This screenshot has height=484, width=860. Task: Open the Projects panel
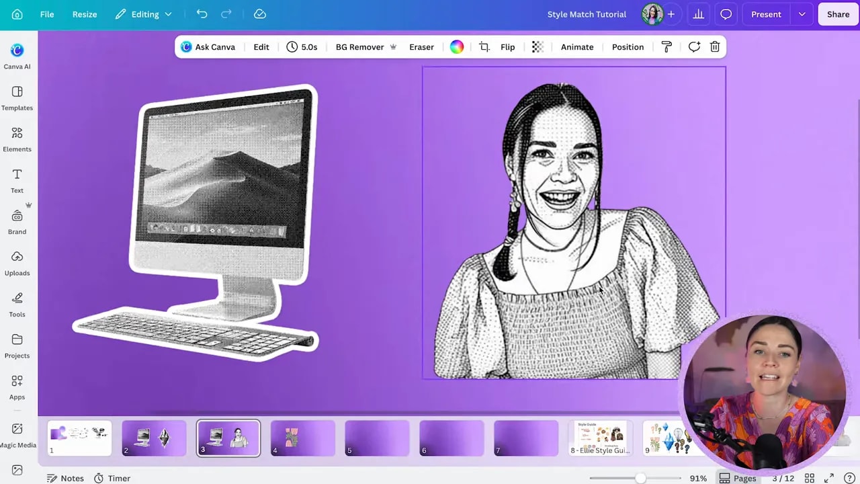17,346
